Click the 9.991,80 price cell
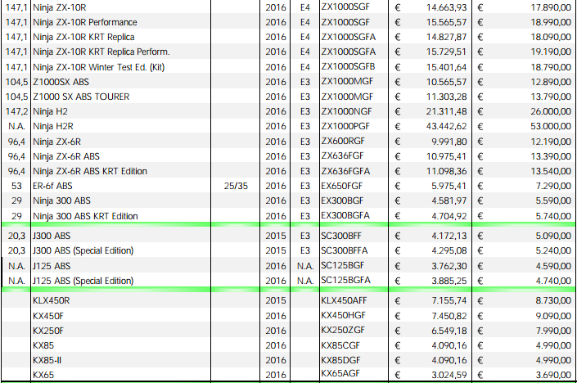Screen dimensions: 577x383 coord(449,142)
